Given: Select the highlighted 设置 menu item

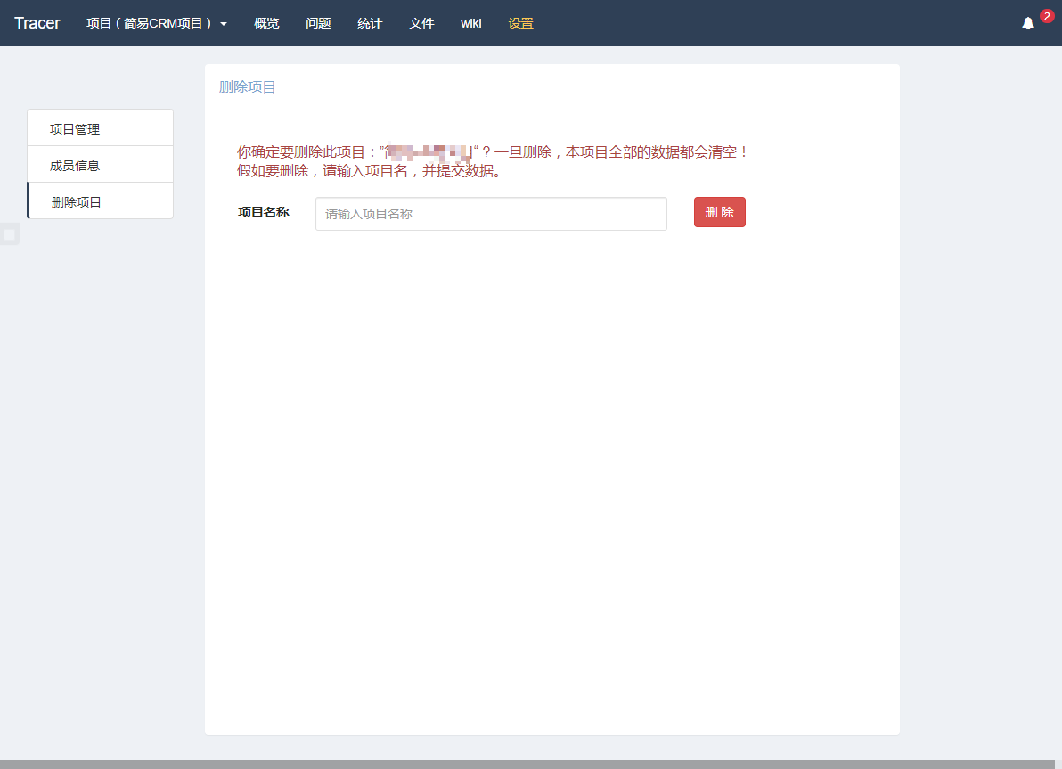Looking at the screenshot, I should [521, 23].
